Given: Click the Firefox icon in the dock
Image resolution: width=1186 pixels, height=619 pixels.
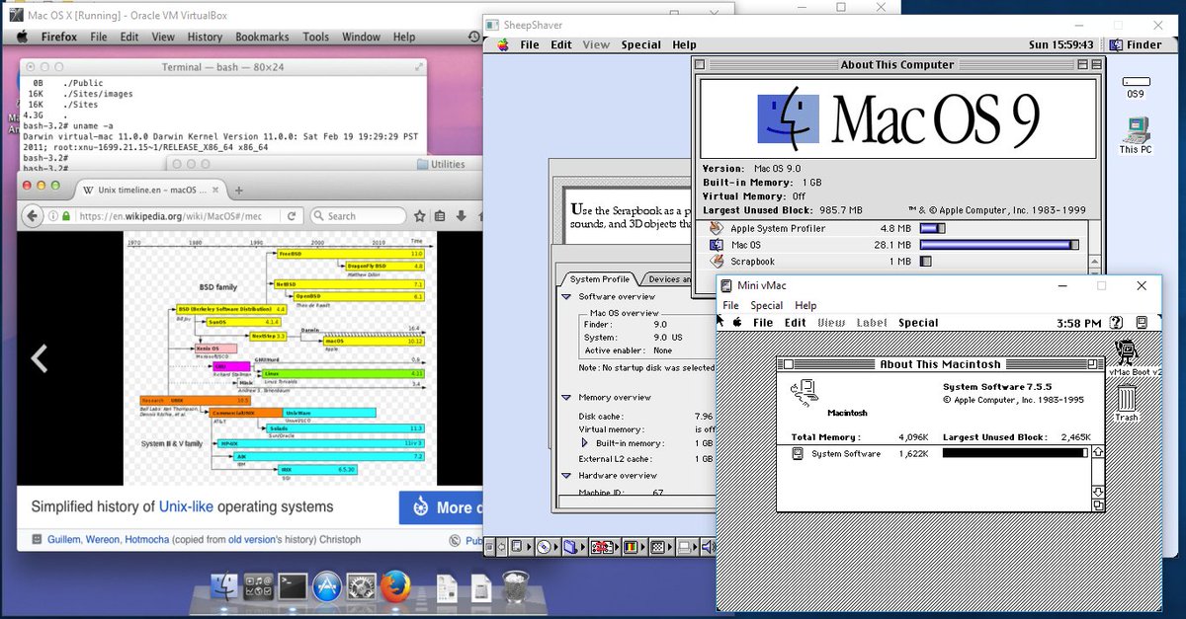Looking at the screenshot, I should pyautogui.click(x=395, y=588).
